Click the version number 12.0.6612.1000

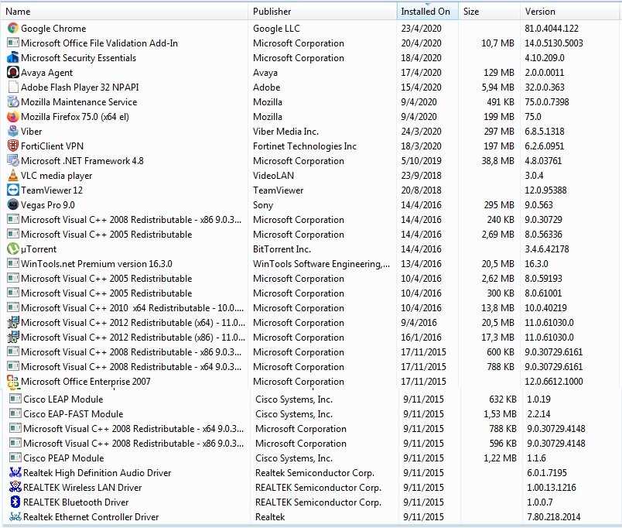(554, 382)
